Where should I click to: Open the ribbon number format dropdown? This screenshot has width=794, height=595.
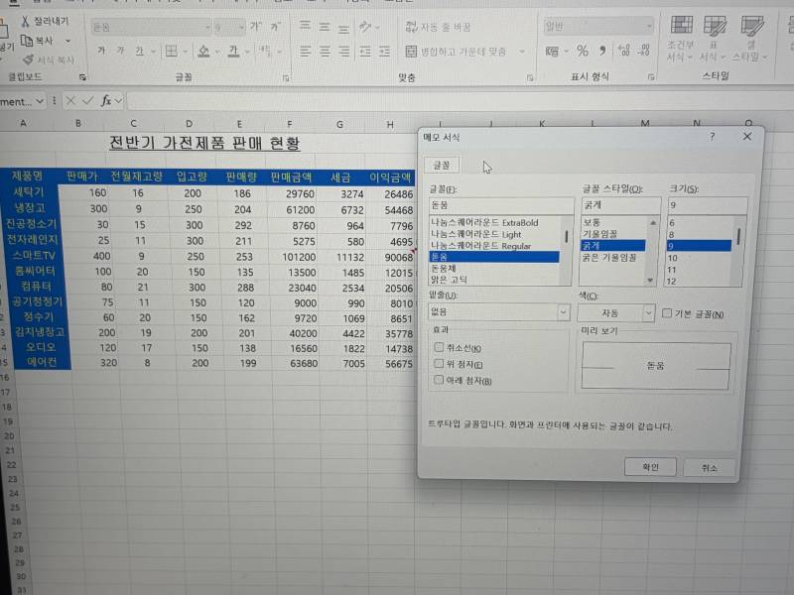tap(649, 26)
